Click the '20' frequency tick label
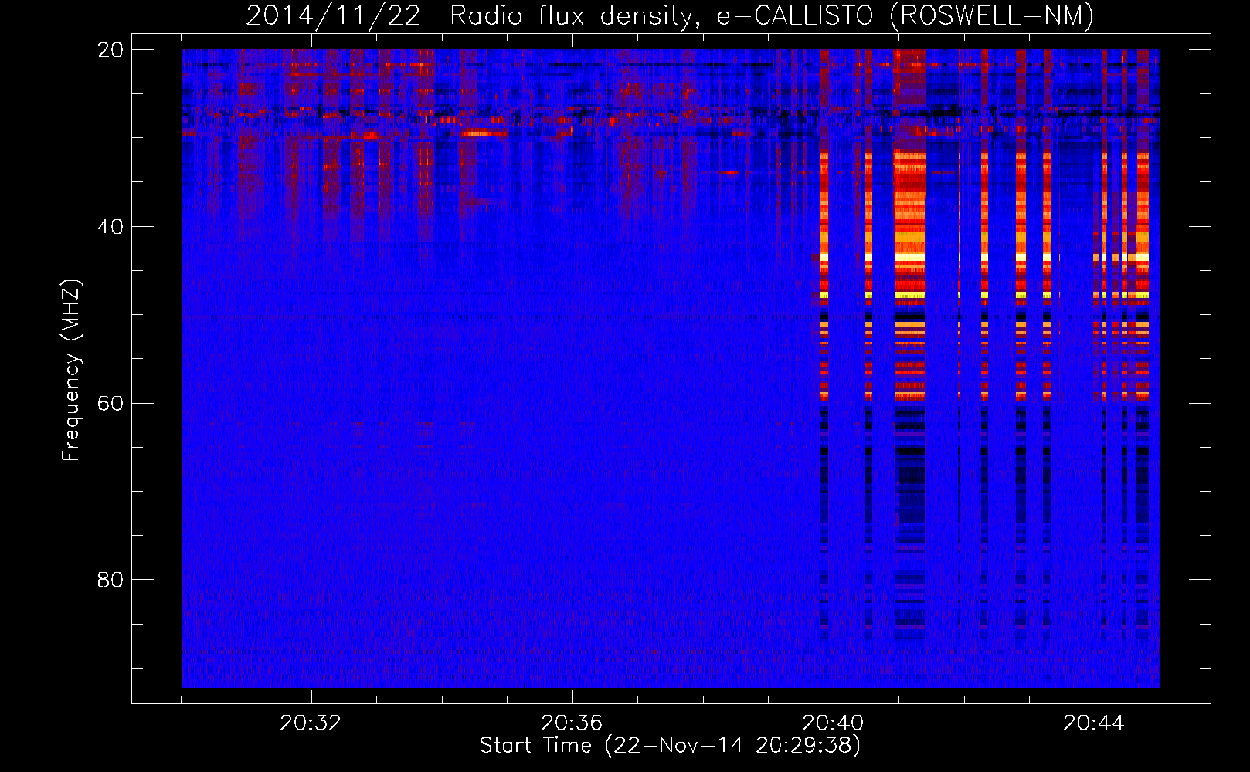Image resolution: width=1250 pixels, height=772 pixels. point(110,50)
